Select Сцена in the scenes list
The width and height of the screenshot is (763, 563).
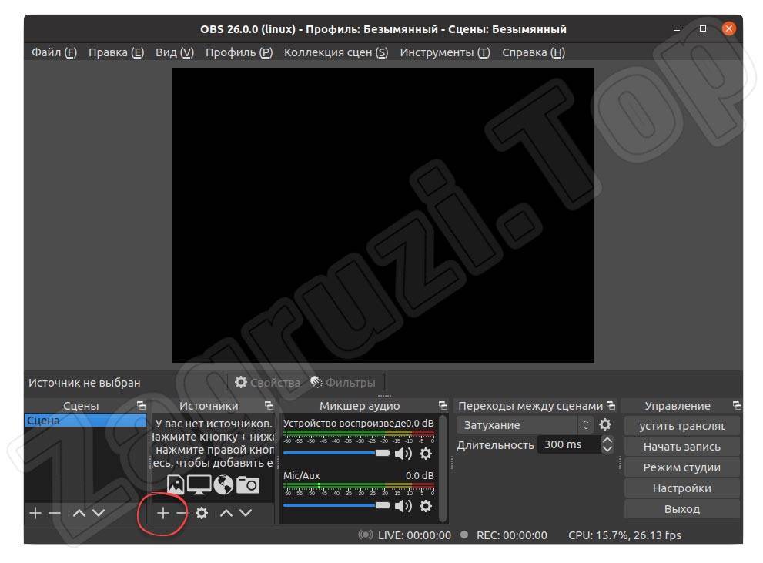pos(85,421)
